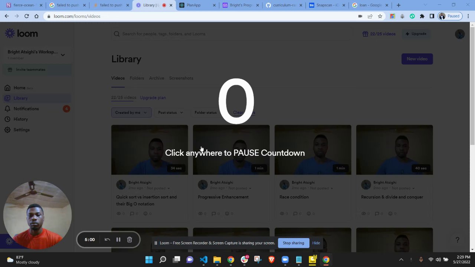Click Upgrade plan link
This screenshot has width=475, height=267.
pos(153,98)
